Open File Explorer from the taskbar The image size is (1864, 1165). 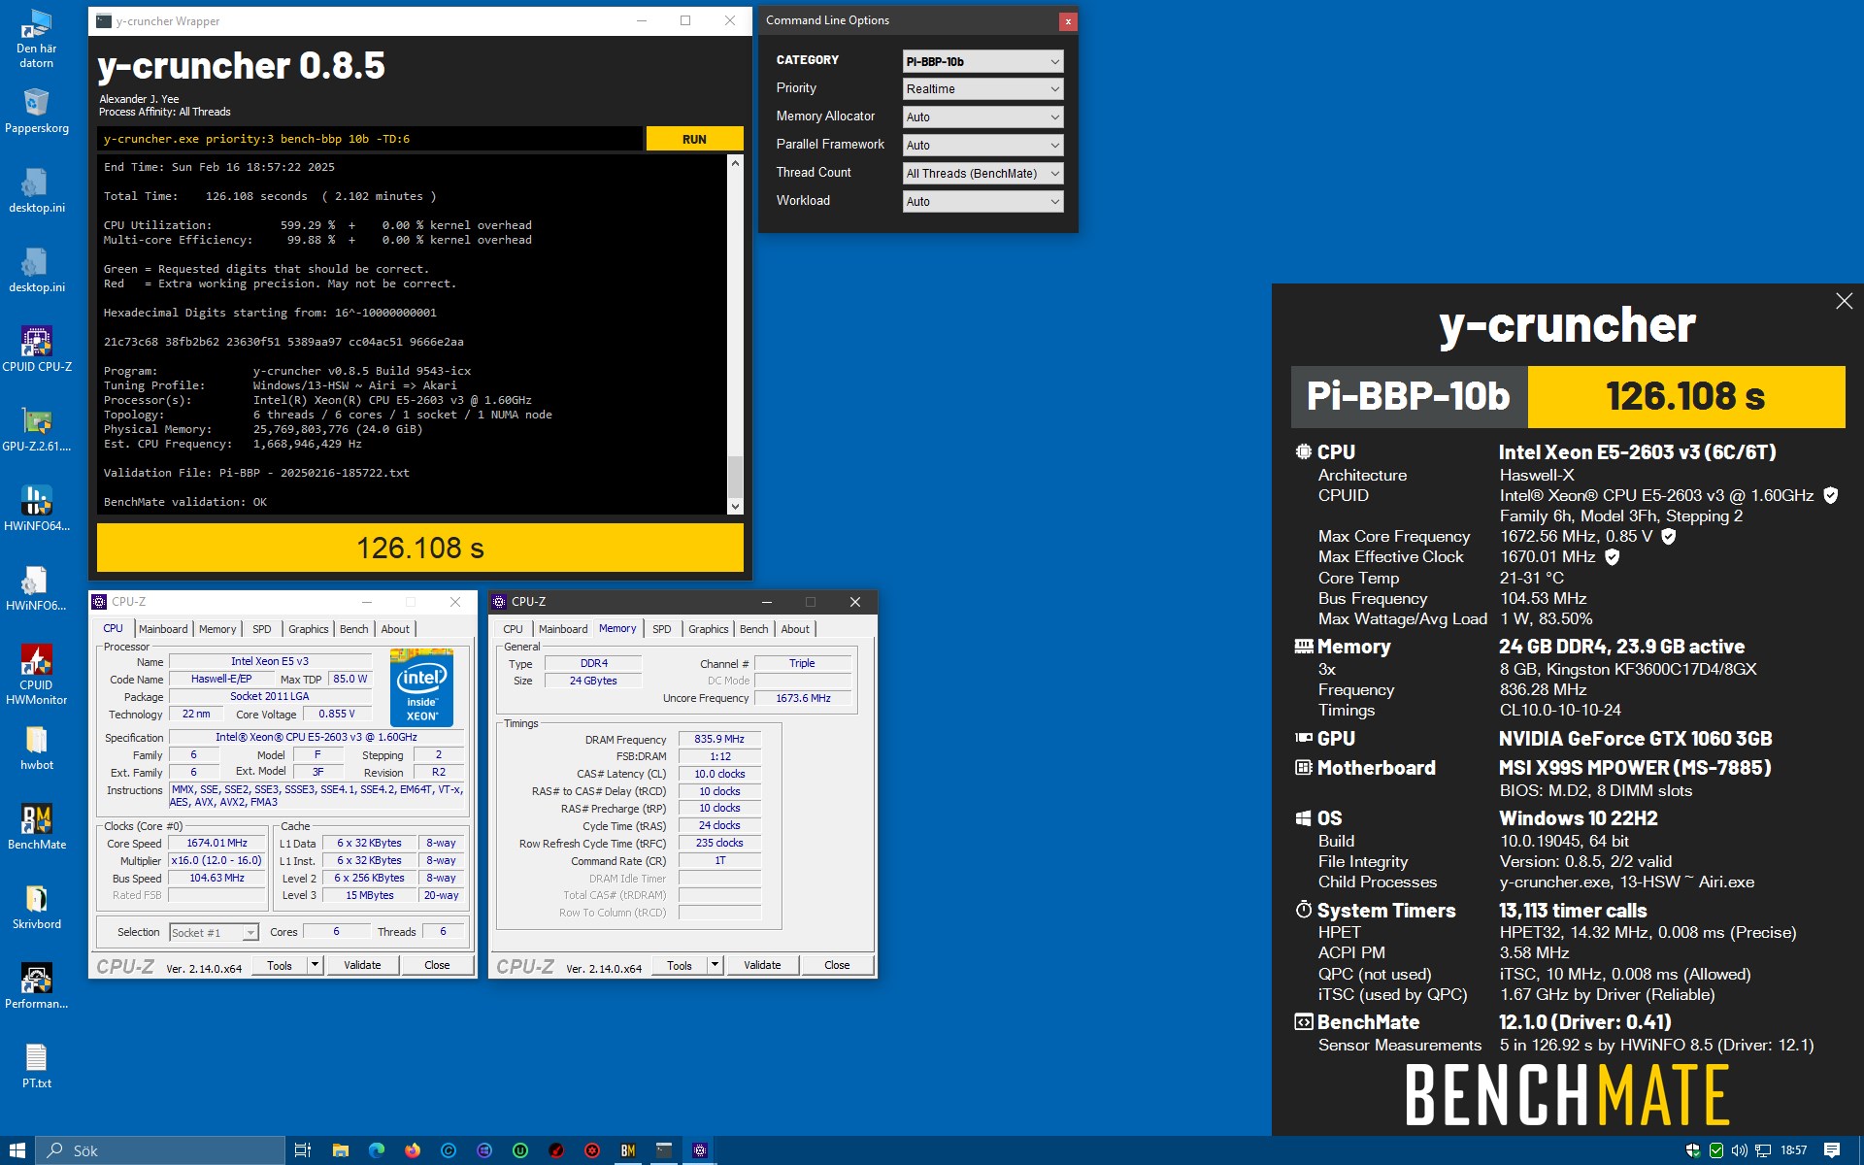(340, 1150)
